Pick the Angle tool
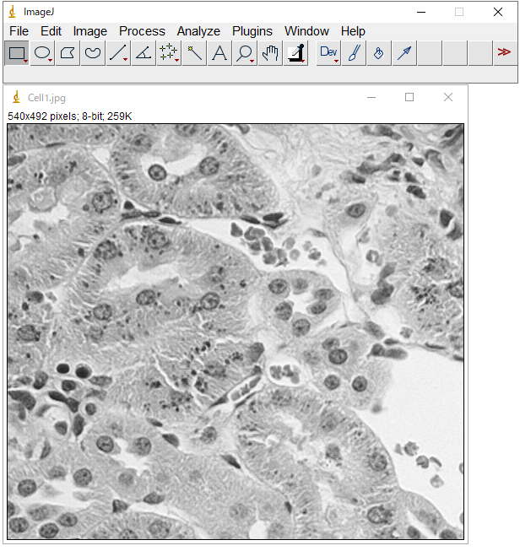Image resolution: width=520 pixels, height=551 pixels. 144,54
